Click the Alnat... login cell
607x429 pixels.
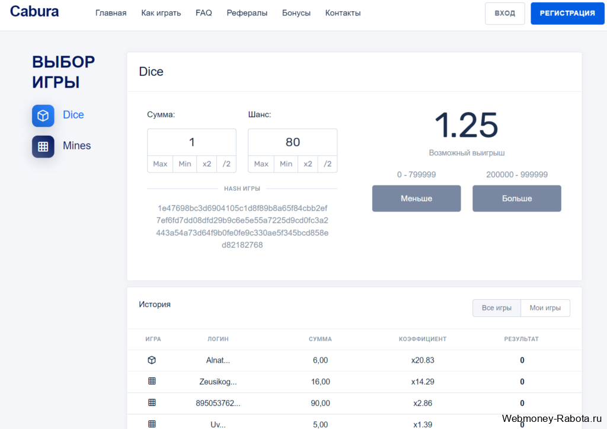(218, 360)
